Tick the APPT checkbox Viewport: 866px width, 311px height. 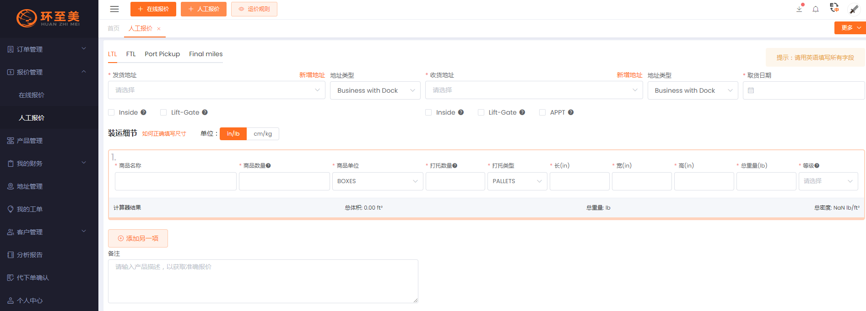(542, 112)
